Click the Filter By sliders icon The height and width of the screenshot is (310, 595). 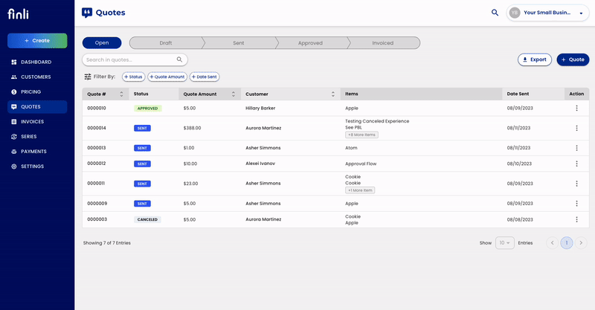(x=88, y=77)
